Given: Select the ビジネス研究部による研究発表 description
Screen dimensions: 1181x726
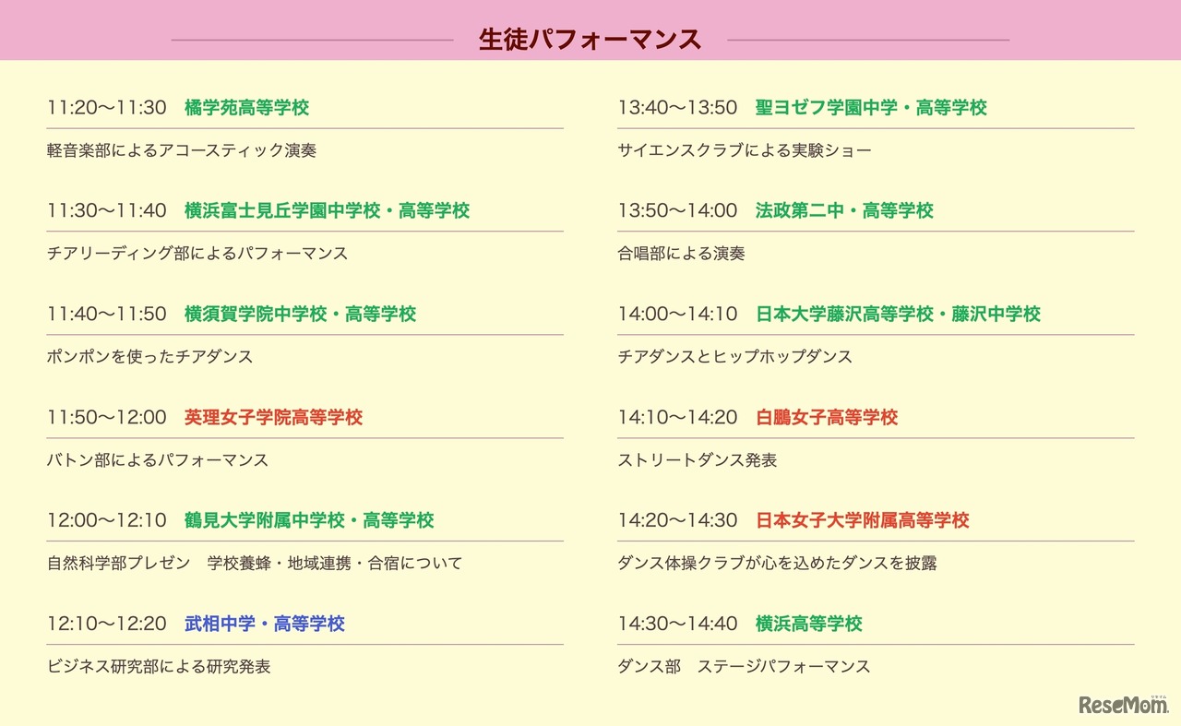Looking at the screenshot, I should click(x=159, y=667).
